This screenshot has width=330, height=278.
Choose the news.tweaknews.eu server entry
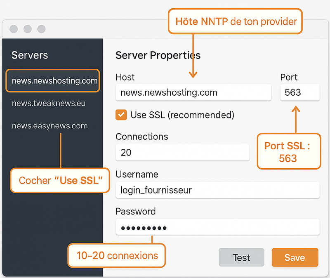pyautogui.click(x=49, y=103)
